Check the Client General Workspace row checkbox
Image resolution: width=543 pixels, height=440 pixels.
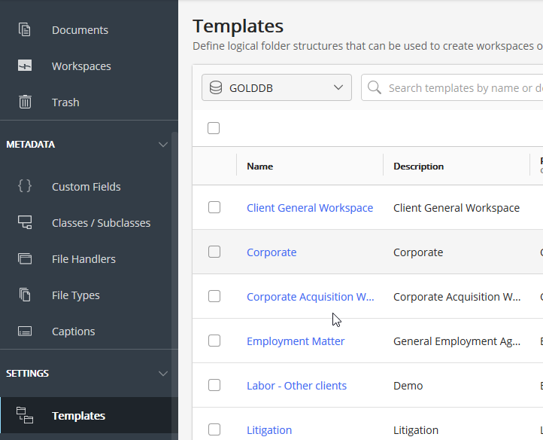[x=214, y=207]
